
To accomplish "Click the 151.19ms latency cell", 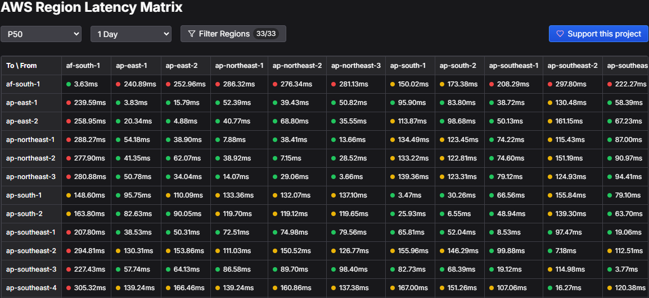I will pyautogui.click(x=573, y=158).
